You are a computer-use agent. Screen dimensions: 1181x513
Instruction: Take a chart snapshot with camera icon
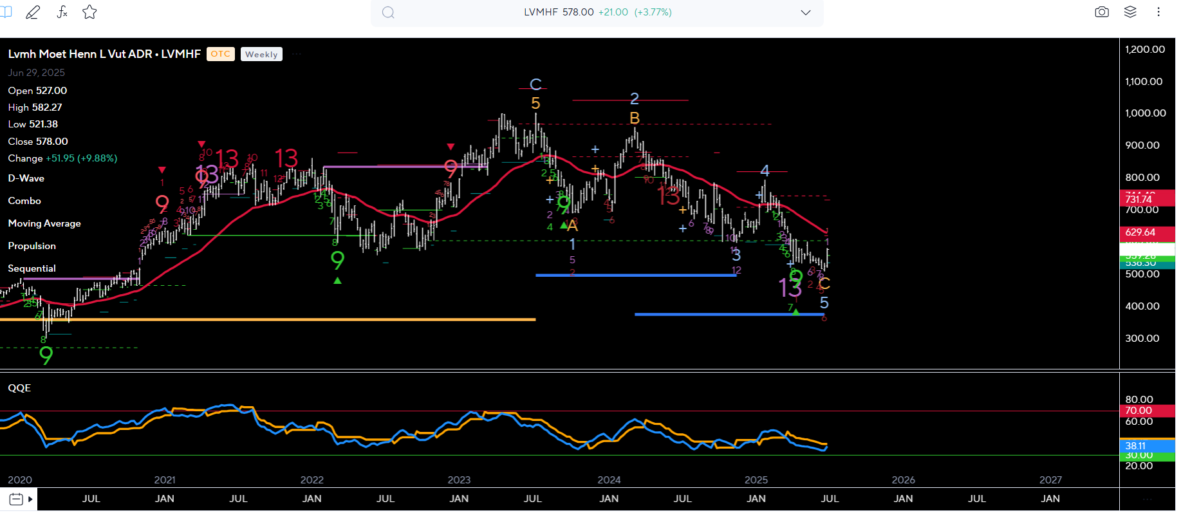coord(1102,12)
